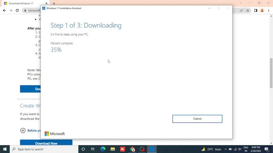The width and height of the screenshot is (273, 153).
Task: Share this page from address bar
Action: click(241, 11)
